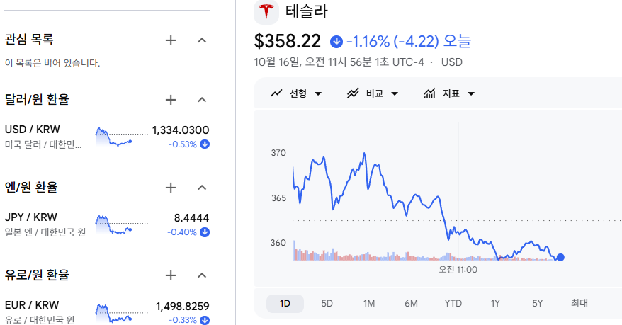Click the -0.53% down arrow icon

pyautogui.click(x=205, y=144)
